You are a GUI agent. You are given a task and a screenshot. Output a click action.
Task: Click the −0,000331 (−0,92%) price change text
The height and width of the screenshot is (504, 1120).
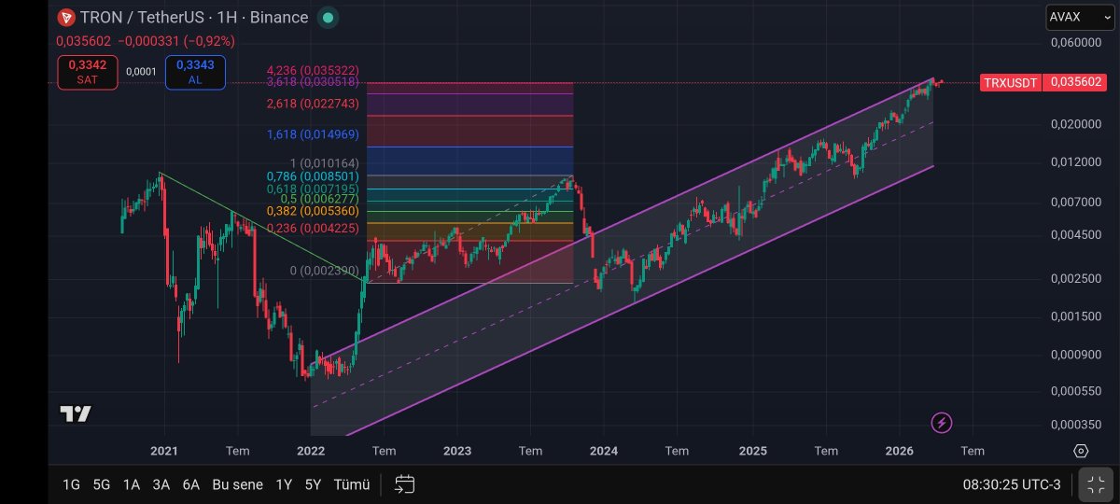[175, 41]
